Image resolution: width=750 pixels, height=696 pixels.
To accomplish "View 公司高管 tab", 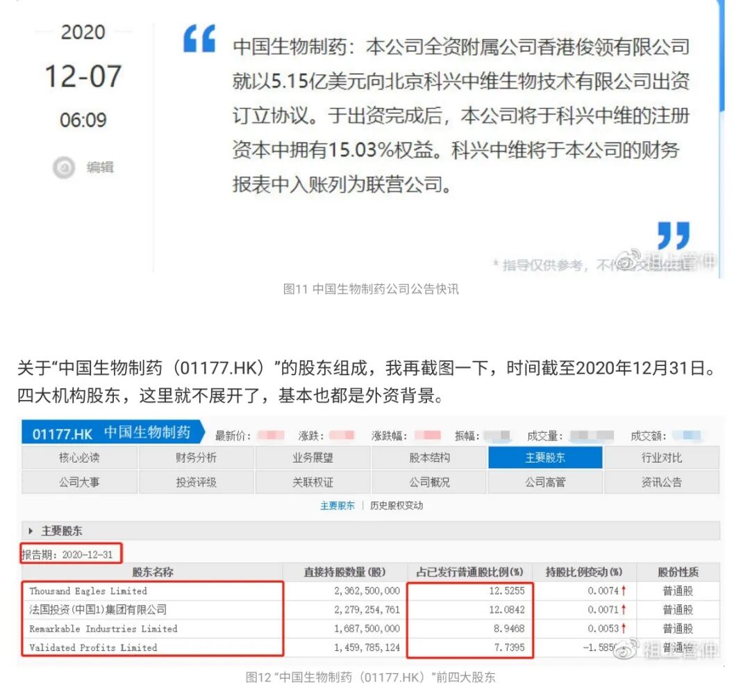I will (x=545, y=481).
